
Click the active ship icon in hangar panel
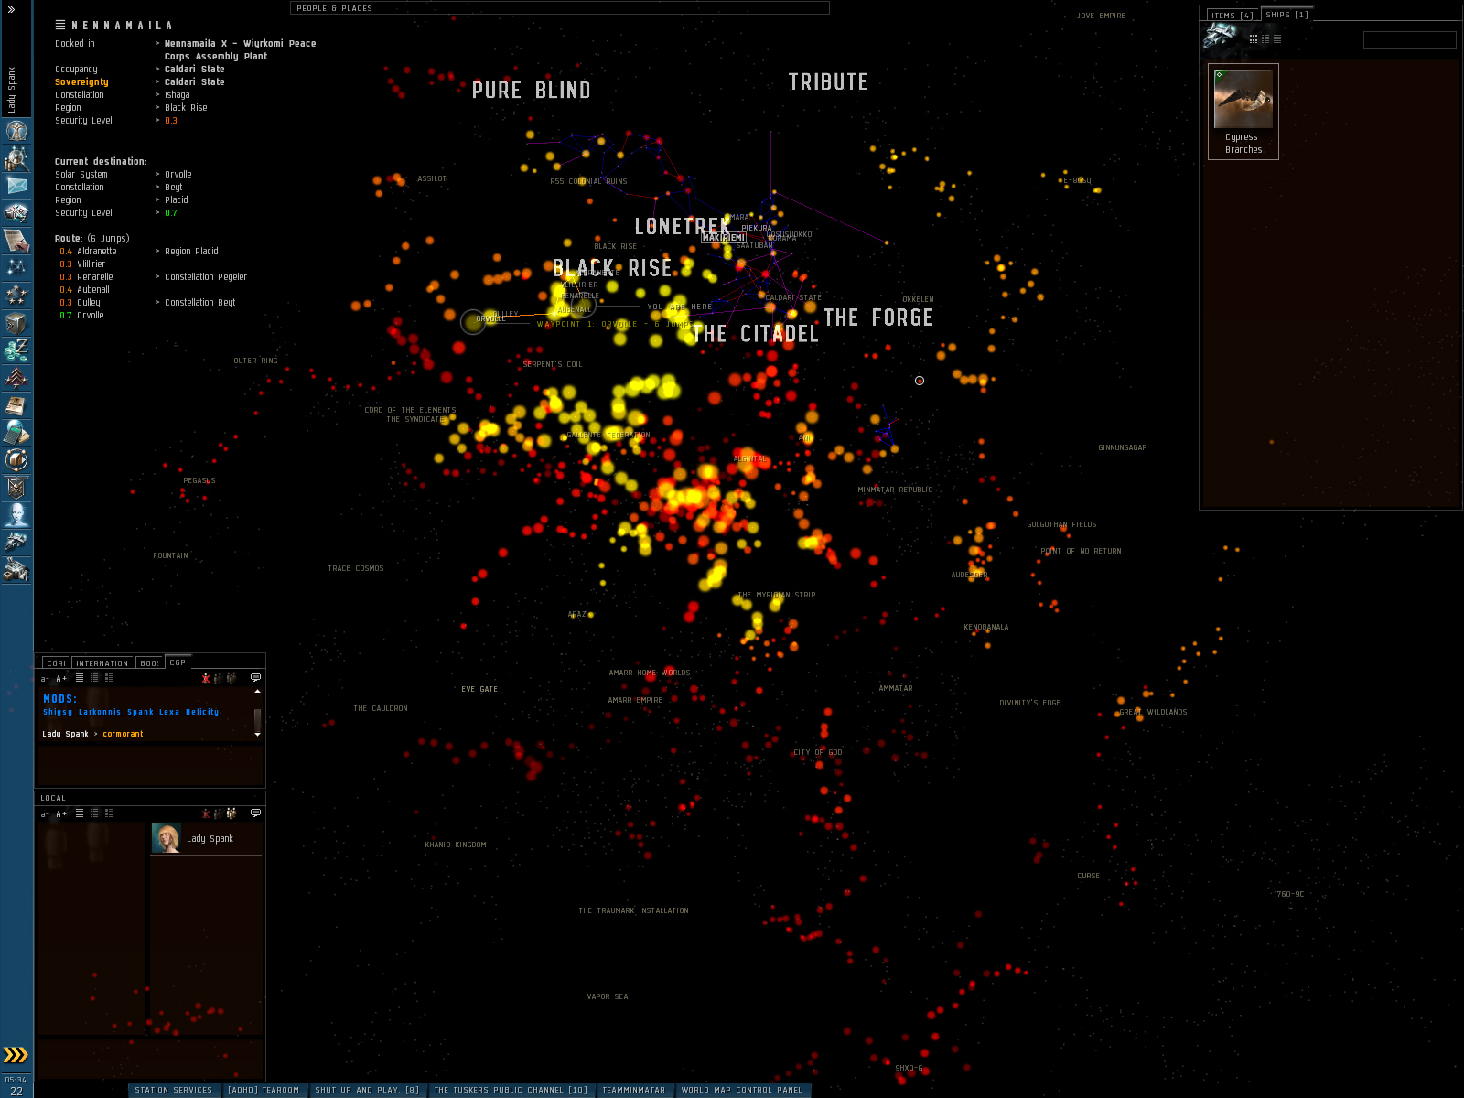point(1221,37)
